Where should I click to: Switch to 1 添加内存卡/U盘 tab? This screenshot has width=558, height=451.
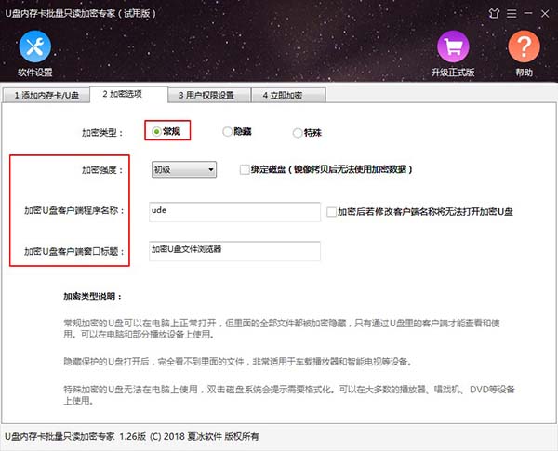(x=46, y=96)
